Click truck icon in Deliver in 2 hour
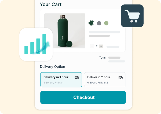The image size is (161, 114). coord(120,78)
